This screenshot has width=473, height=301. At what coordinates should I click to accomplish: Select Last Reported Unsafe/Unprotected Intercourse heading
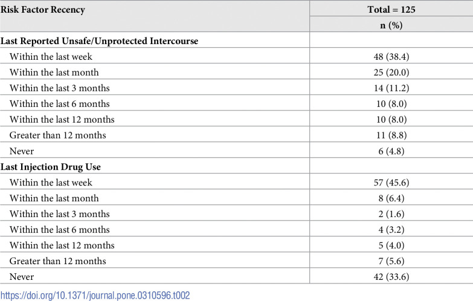pos(99,41)
